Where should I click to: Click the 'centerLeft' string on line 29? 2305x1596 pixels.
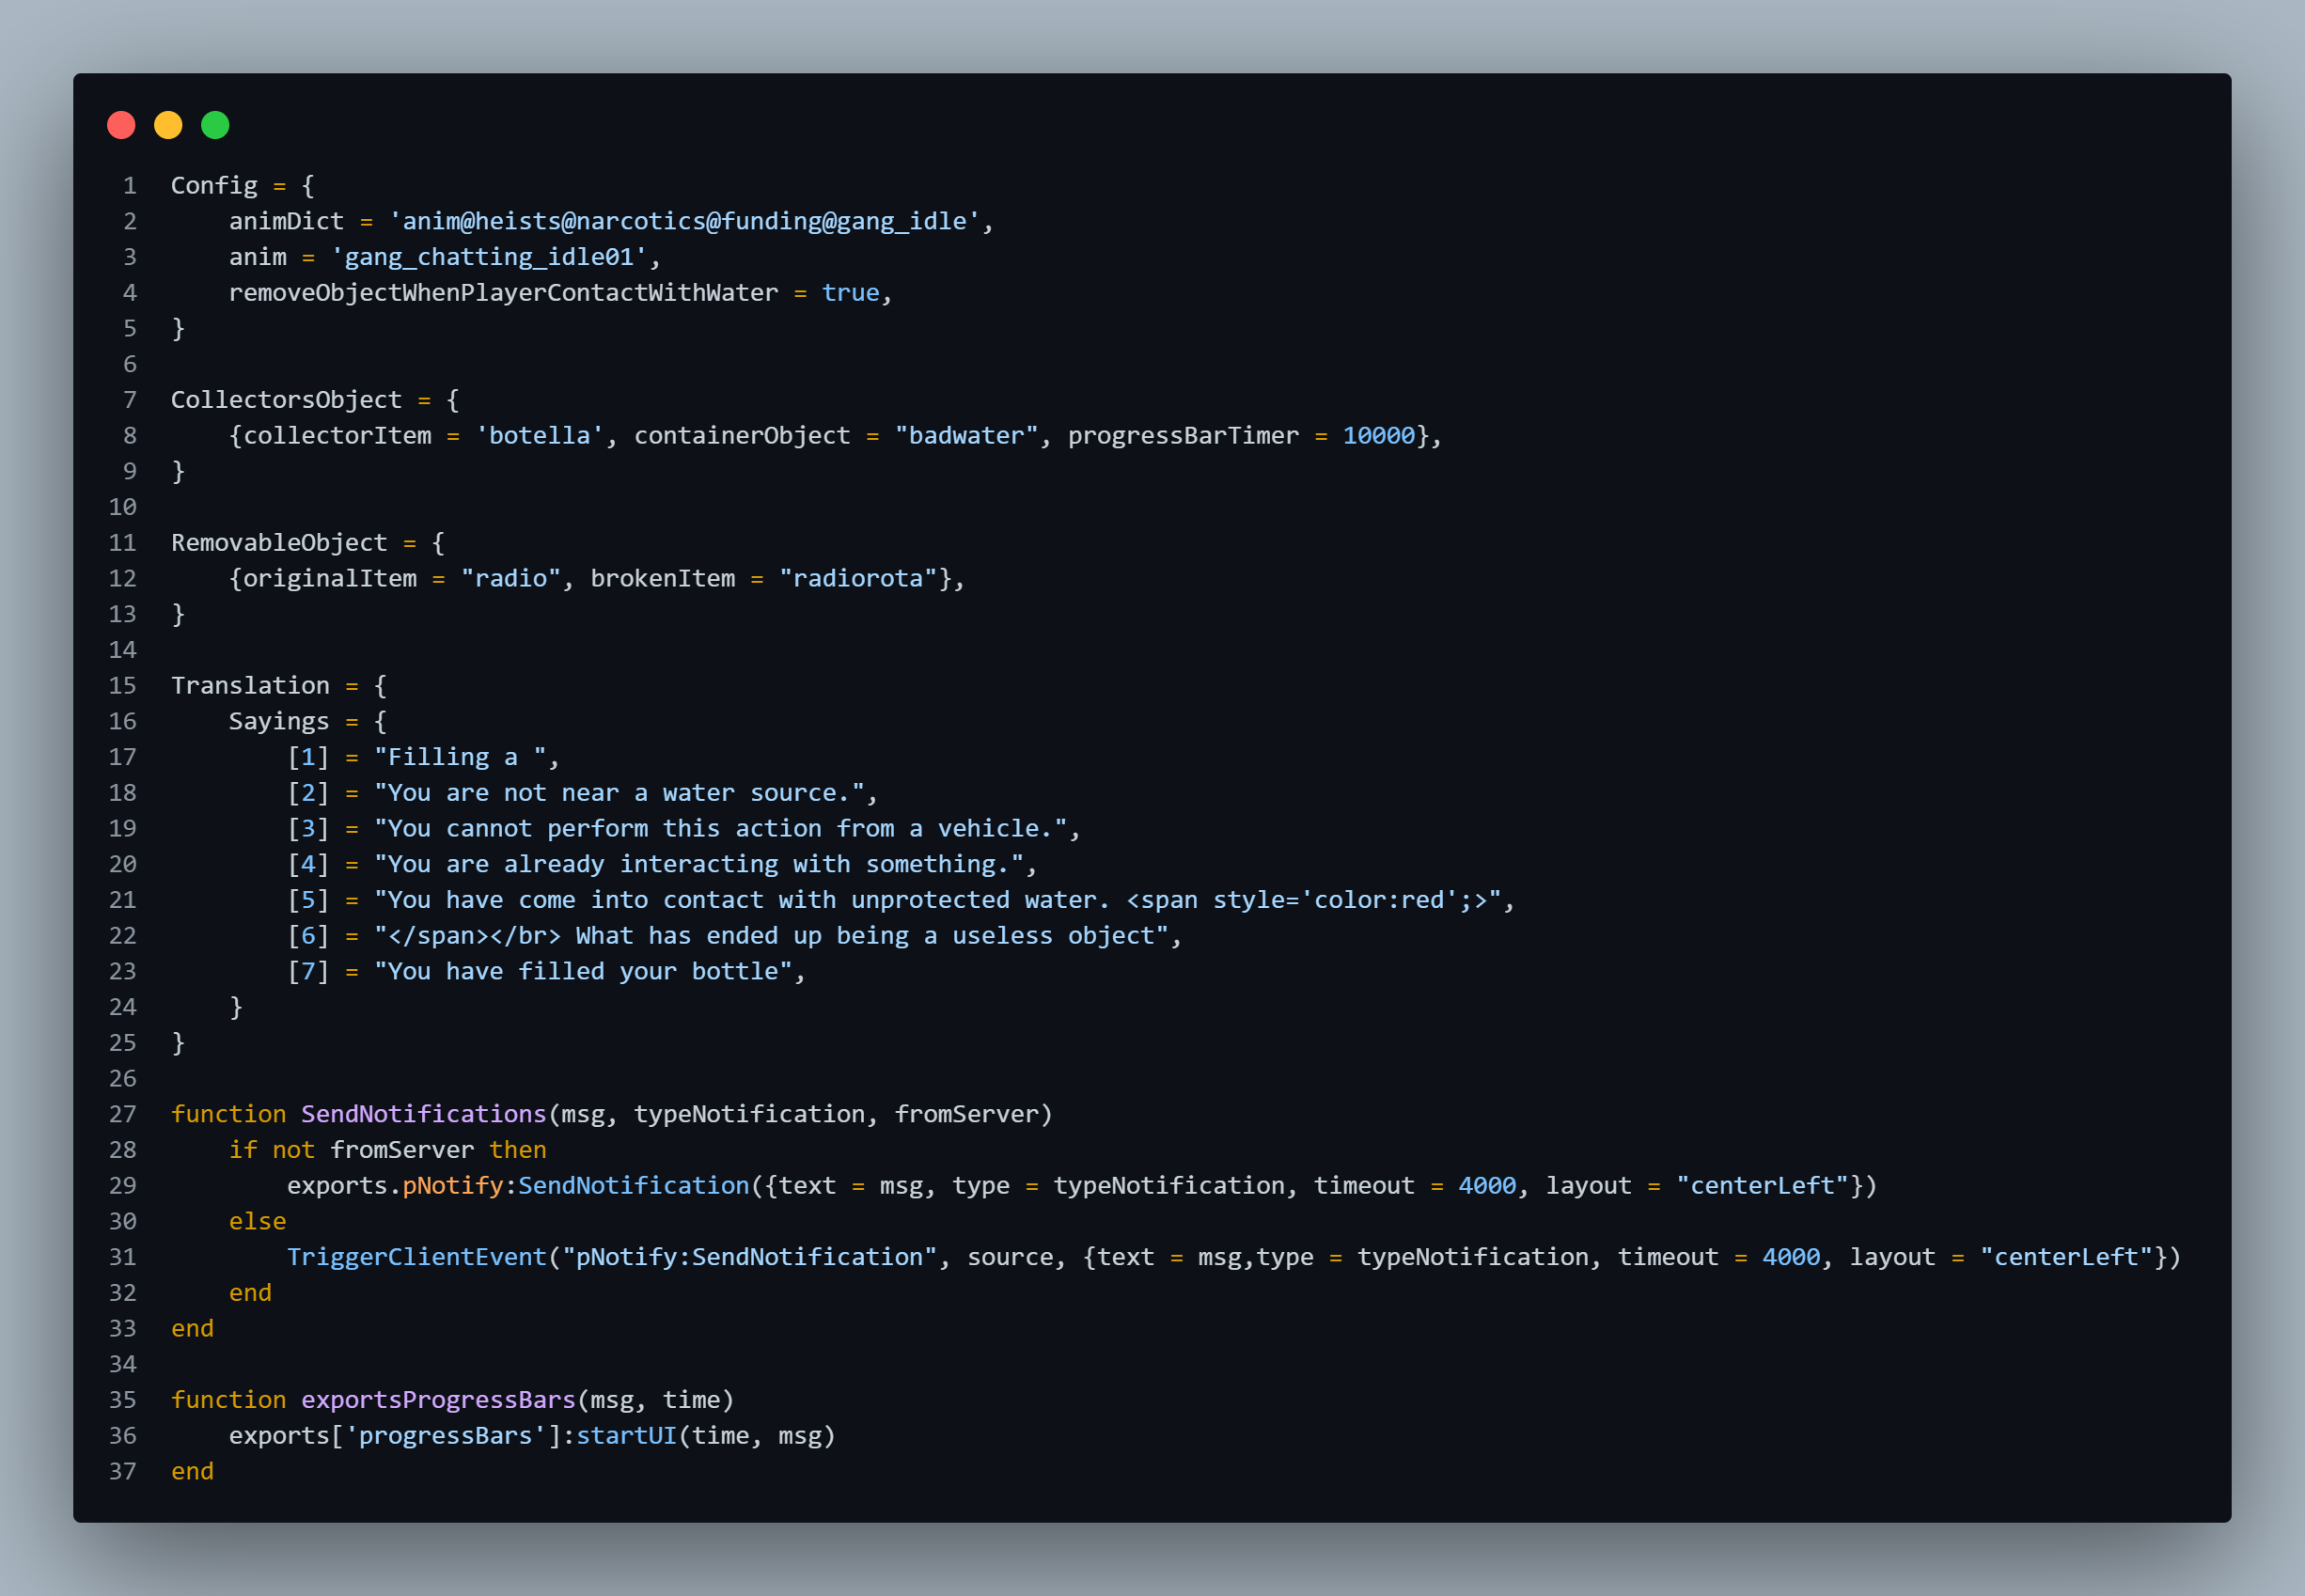[1762, 1186]
